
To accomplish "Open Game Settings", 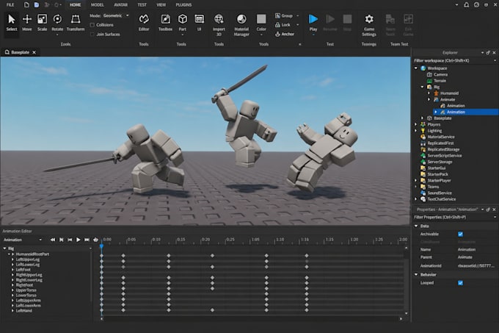I will point(369,25).
